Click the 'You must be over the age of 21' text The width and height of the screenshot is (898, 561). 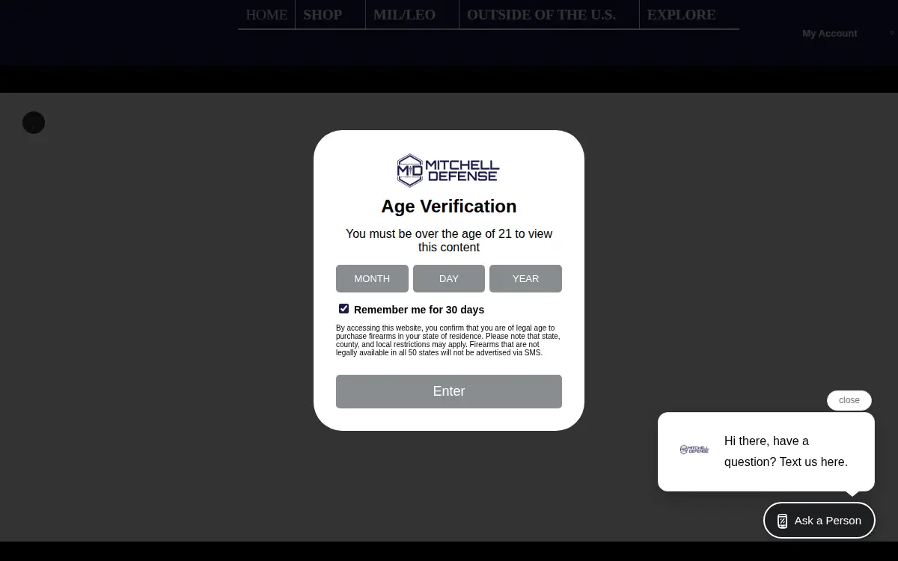pyautogui.click(x=449, y=240)
